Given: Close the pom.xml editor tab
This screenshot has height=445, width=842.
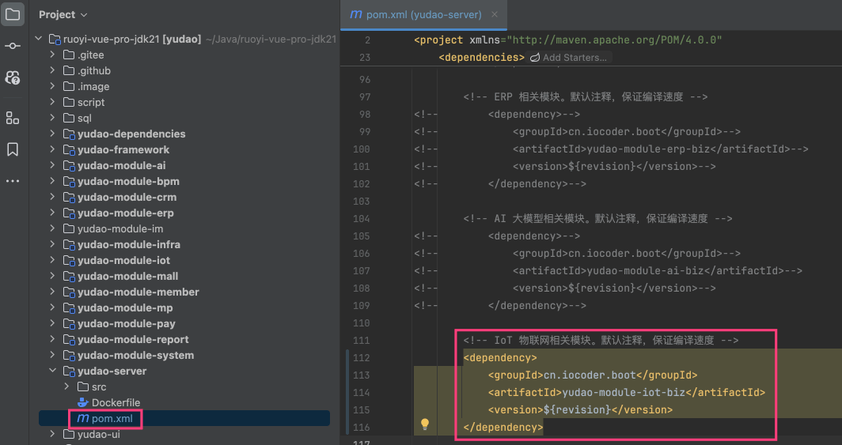Looking at the screenshot, I should (495, 15).
